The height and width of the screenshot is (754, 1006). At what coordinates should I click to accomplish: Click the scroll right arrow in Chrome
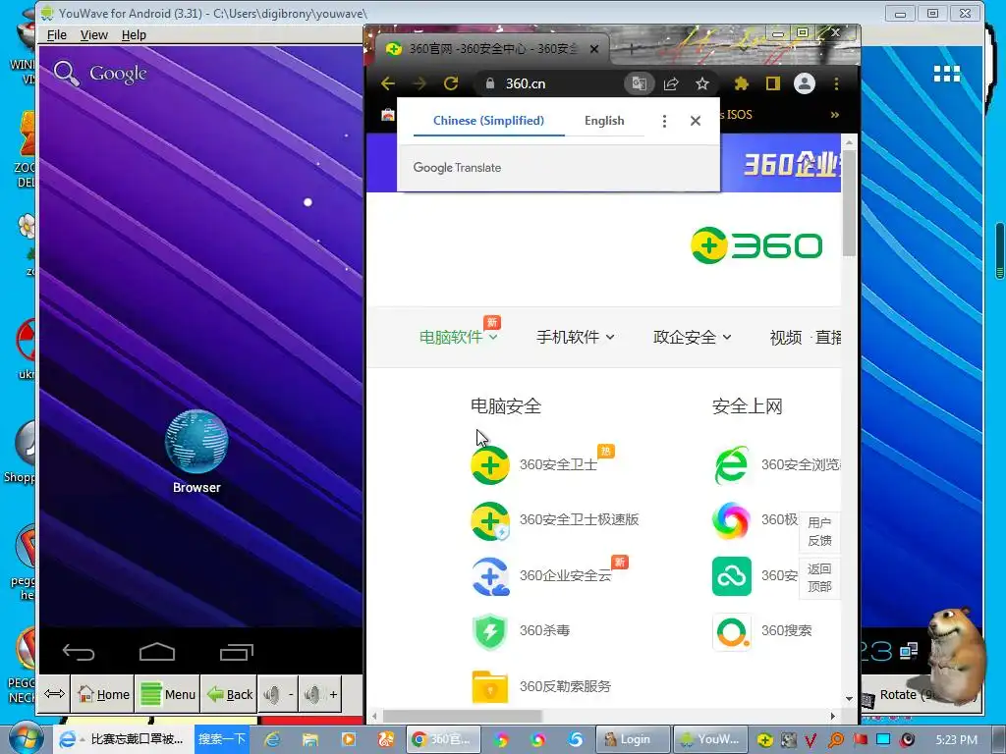(x=833, y=716)
